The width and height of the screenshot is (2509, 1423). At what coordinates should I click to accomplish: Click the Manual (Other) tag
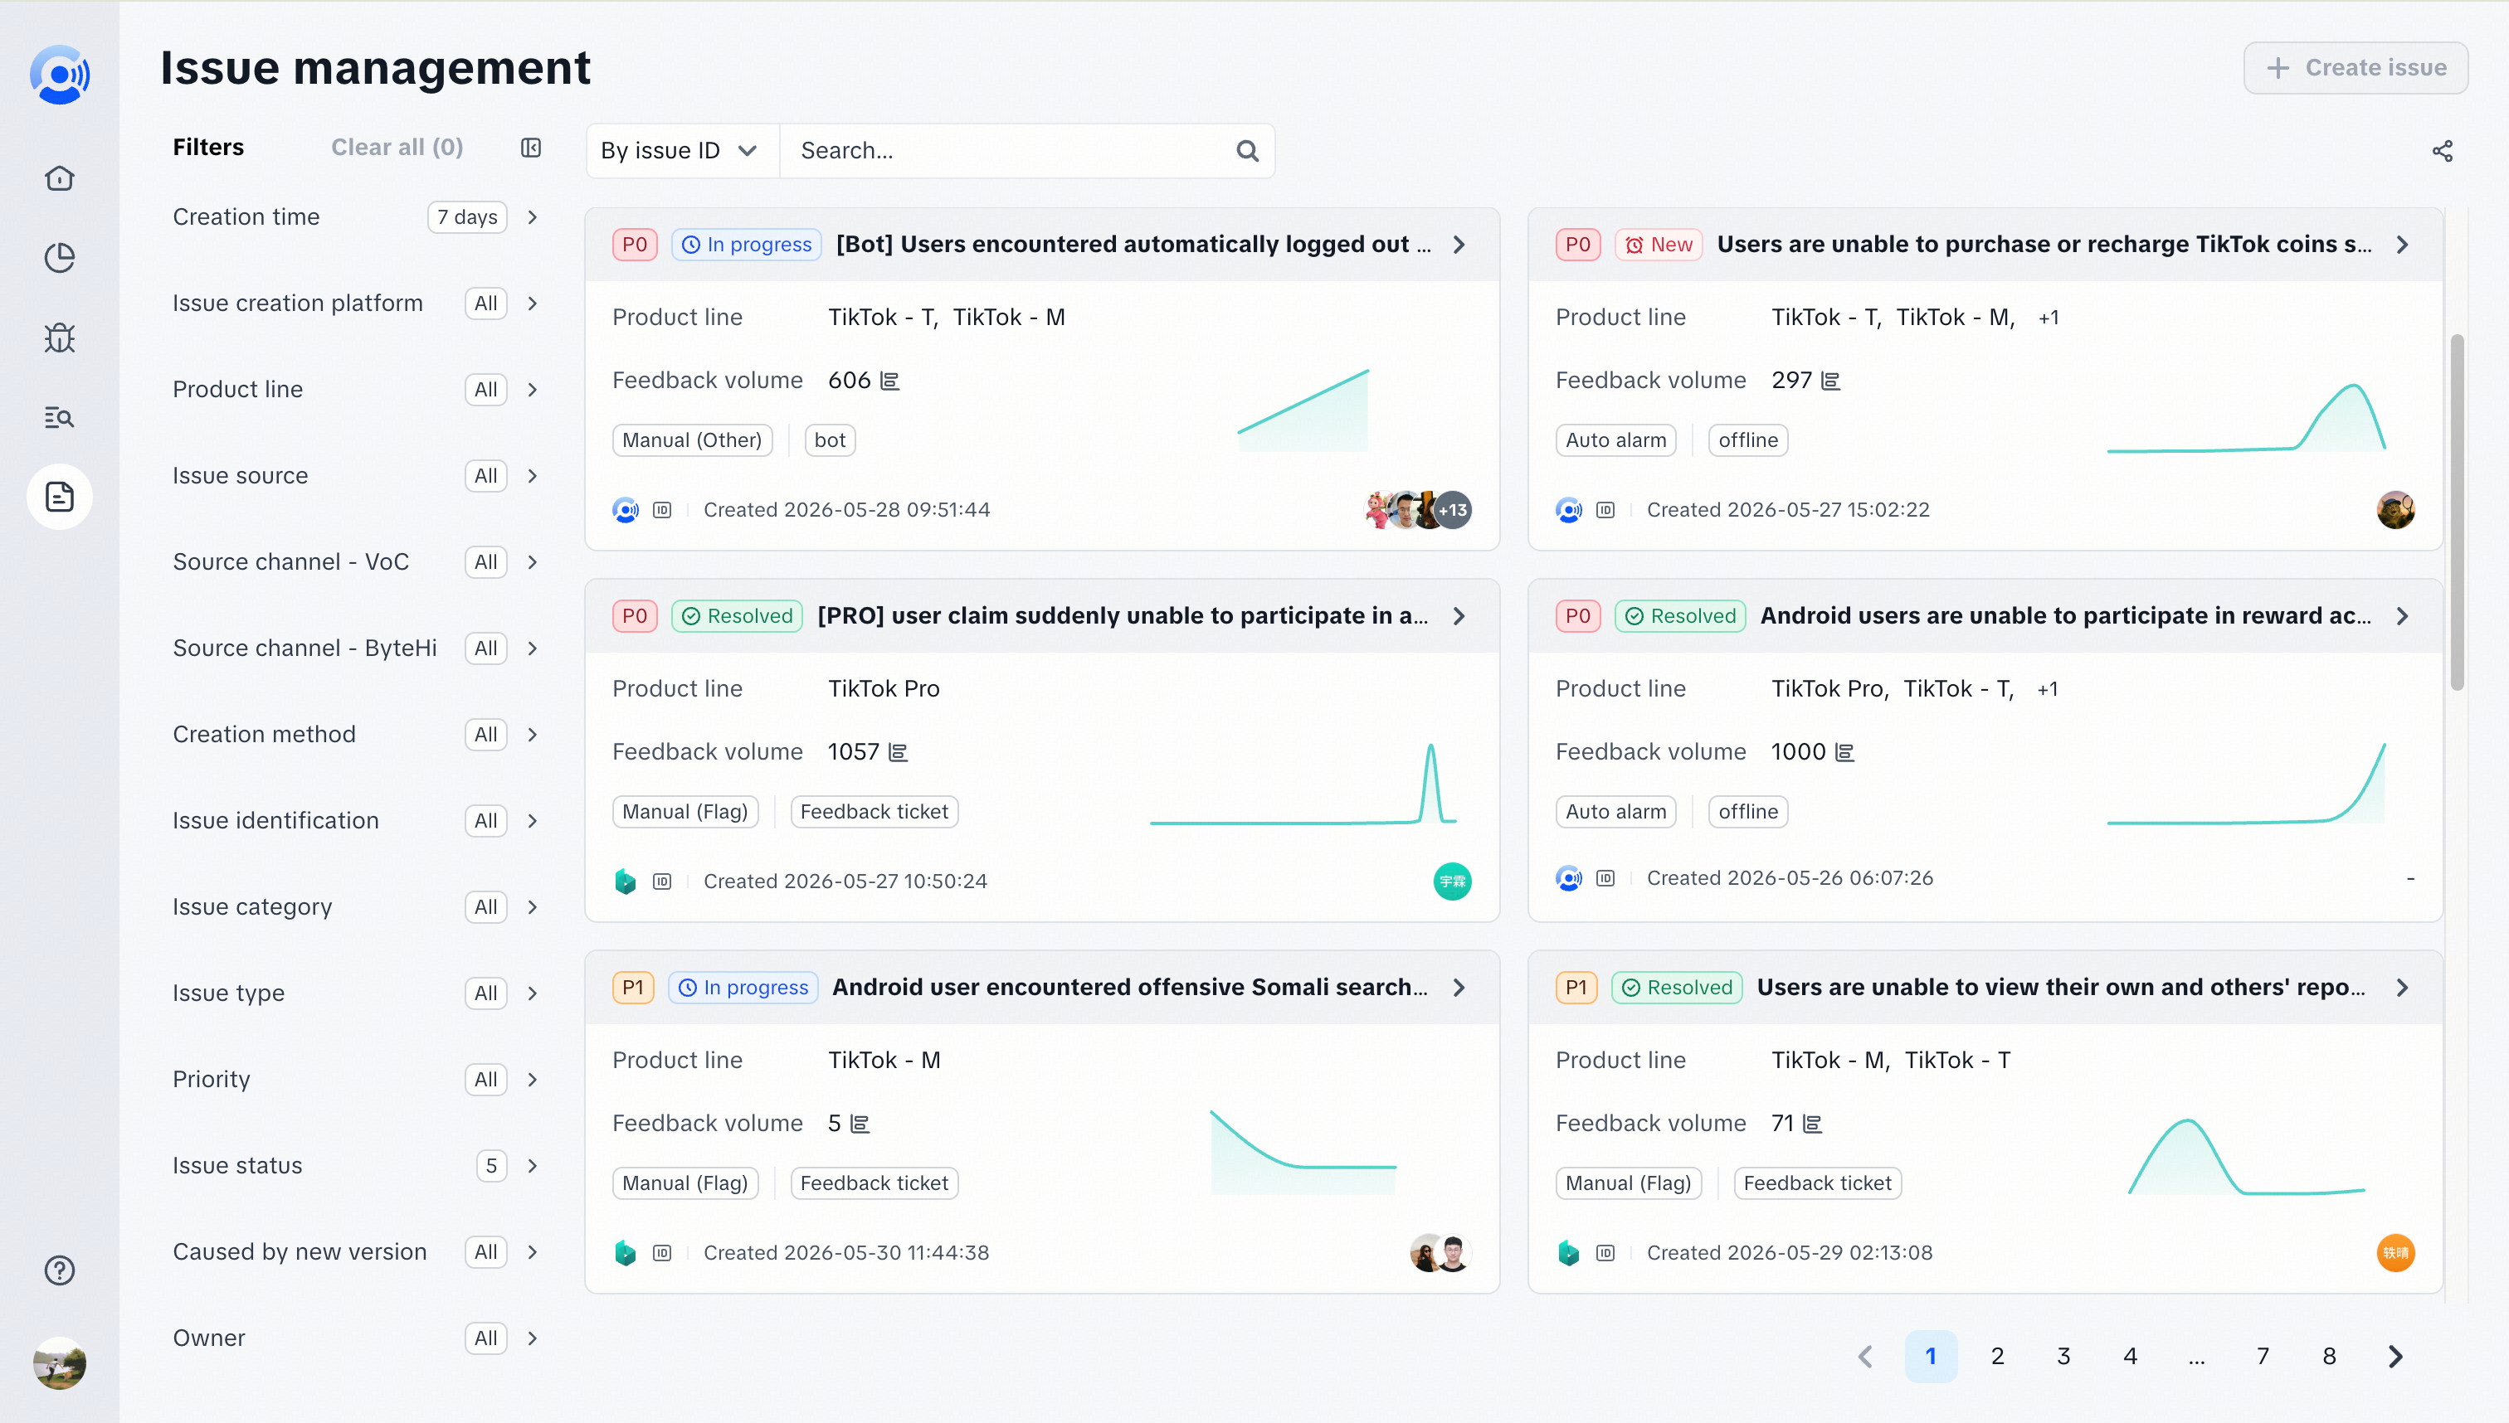(x=691, y=440)
